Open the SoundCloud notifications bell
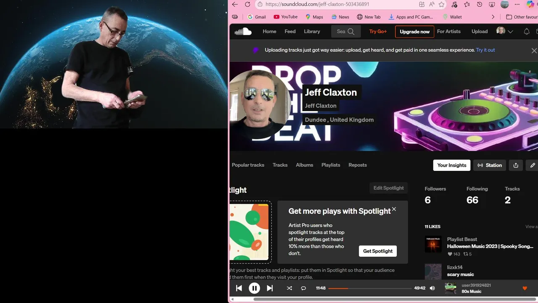538x303 pixels. [527, 32]
